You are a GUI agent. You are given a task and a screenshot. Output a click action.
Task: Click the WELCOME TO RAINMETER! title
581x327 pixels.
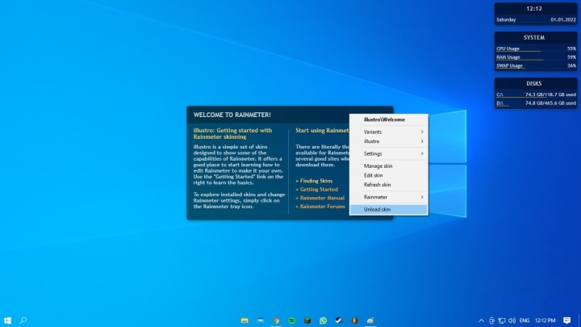(232, 115)
